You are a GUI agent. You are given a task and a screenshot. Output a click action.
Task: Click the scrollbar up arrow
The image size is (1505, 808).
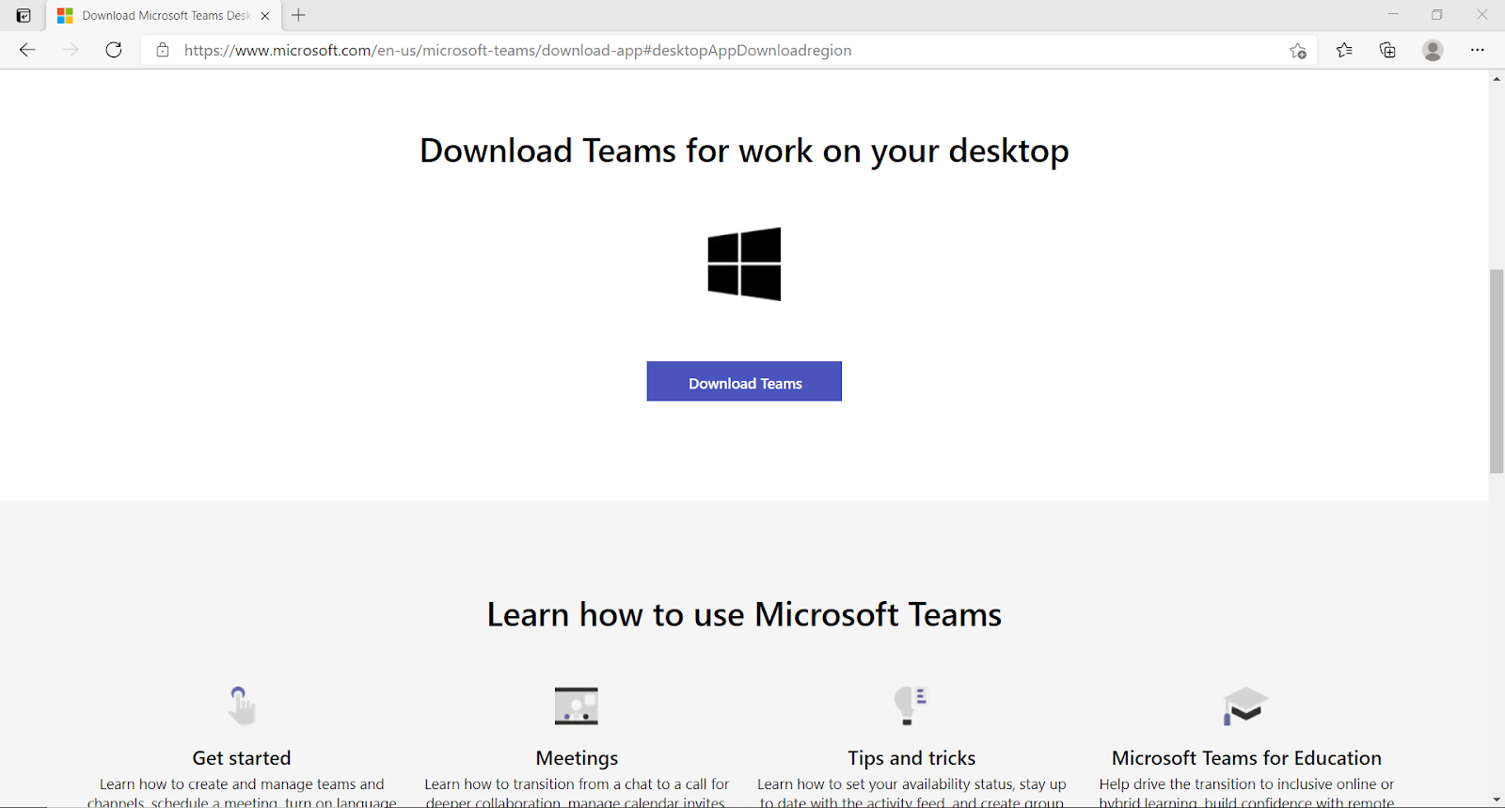pyautogui.click(x=1497, y=78)
